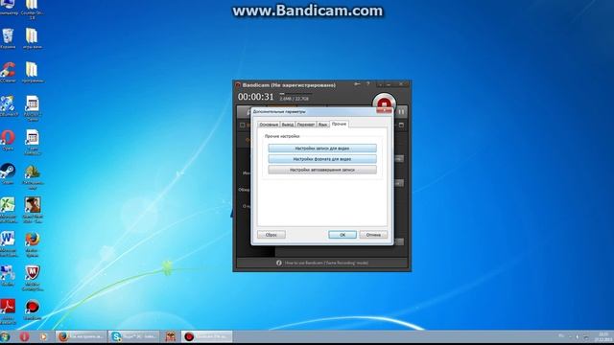Click the window icon near Bandicam's right edge
Screen dimensions: 614x345
[401, 126]
